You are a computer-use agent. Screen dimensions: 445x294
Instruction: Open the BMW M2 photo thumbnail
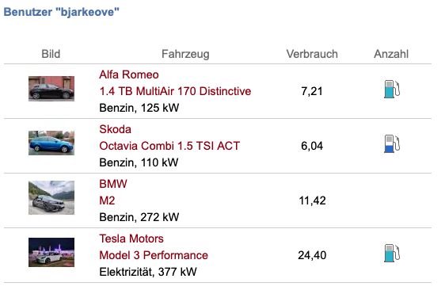pyautogui.click(x=51, y=197)
